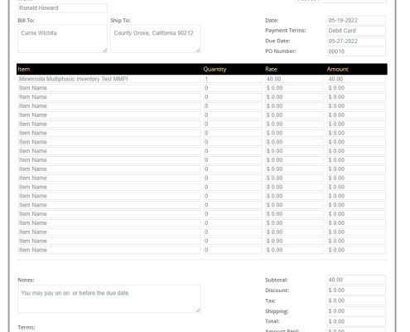Click the Ship To box resize handle
Image resolution: width=410 pixels, height=332 pixels.
point(198,50)
